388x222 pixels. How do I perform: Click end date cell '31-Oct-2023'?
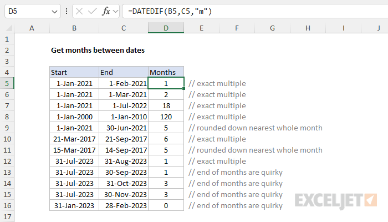[x=124, y=183]
